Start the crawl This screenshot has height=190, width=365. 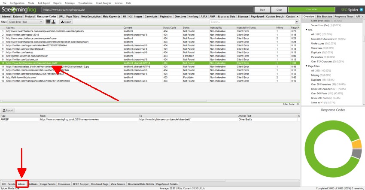click(x=262, y=10)
